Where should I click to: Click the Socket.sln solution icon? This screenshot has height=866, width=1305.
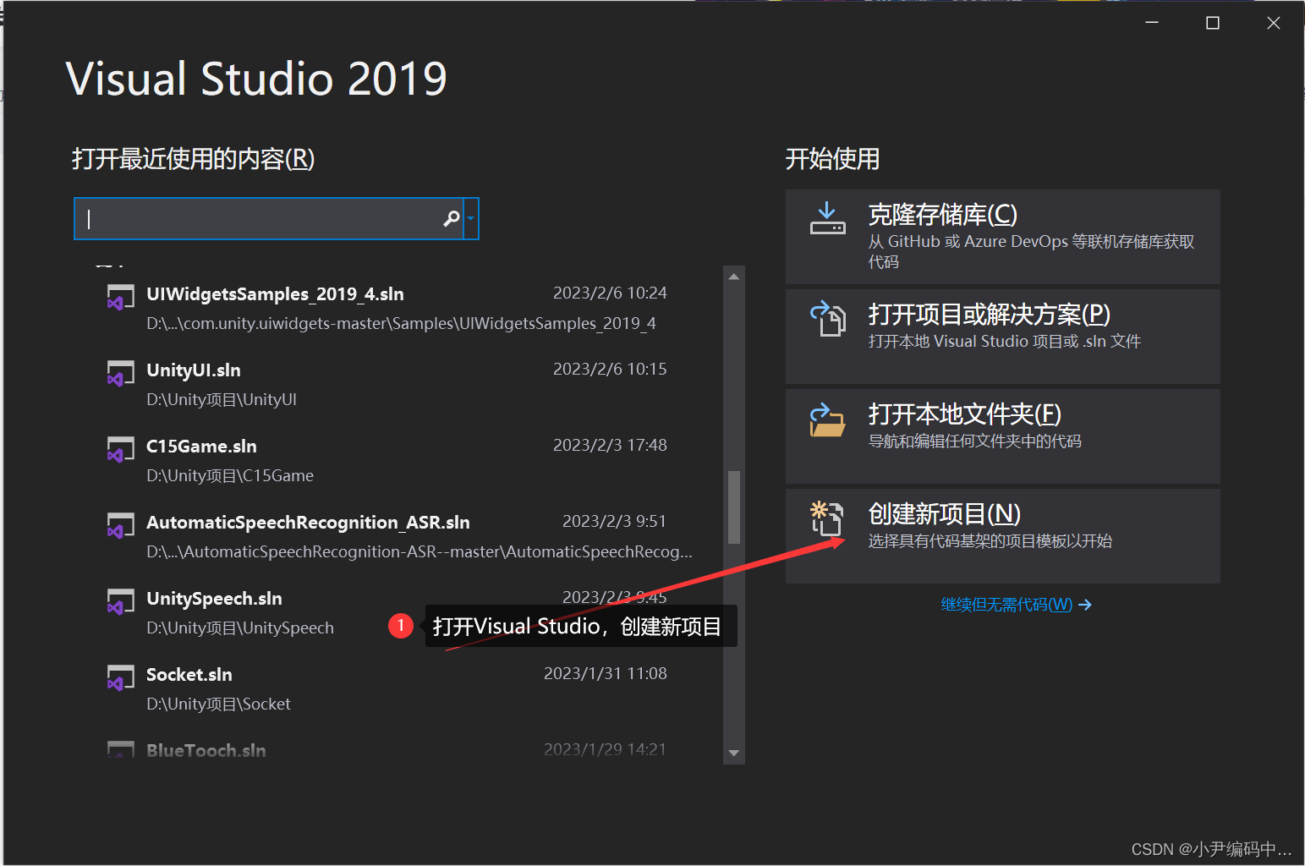click(121, 678)
